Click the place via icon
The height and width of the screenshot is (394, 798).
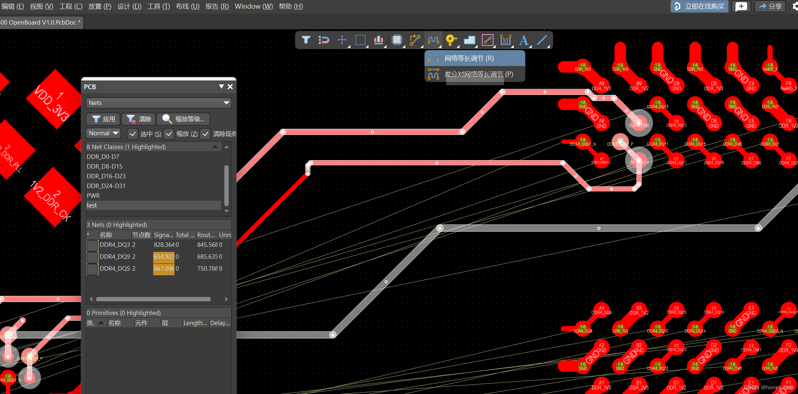(451, 40)
